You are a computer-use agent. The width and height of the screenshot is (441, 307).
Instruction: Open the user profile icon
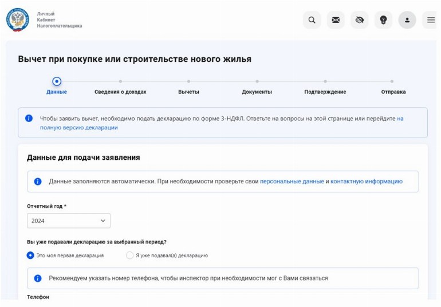[x=407, y=20]
